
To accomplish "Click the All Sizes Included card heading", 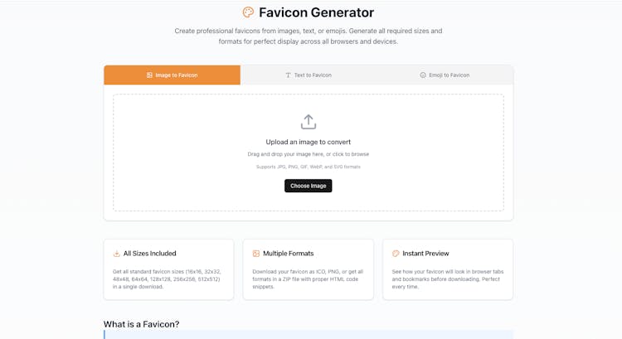I will click(x=150, y=254).
